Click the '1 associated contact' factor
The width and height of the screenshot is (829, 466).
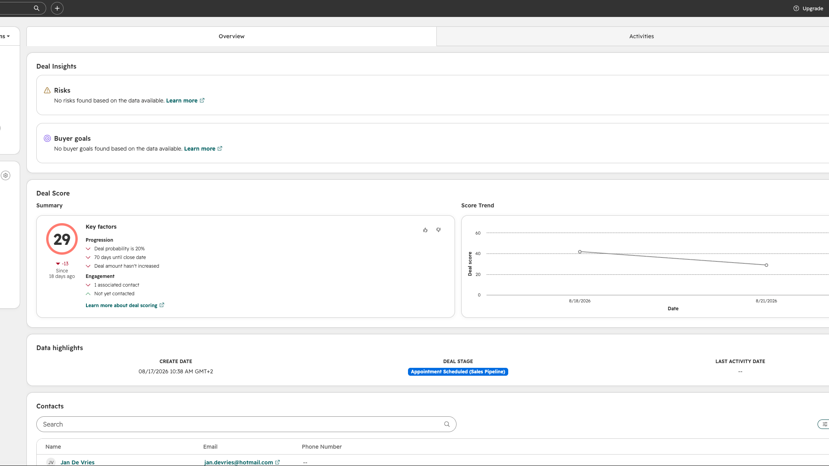pos(117,285)
